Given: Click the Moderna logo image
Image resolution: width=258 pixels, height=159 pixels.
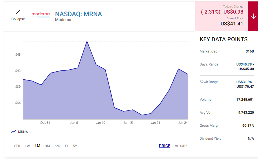Looking at the screenshot, I should pyautogui.click(x=41, y=15).
